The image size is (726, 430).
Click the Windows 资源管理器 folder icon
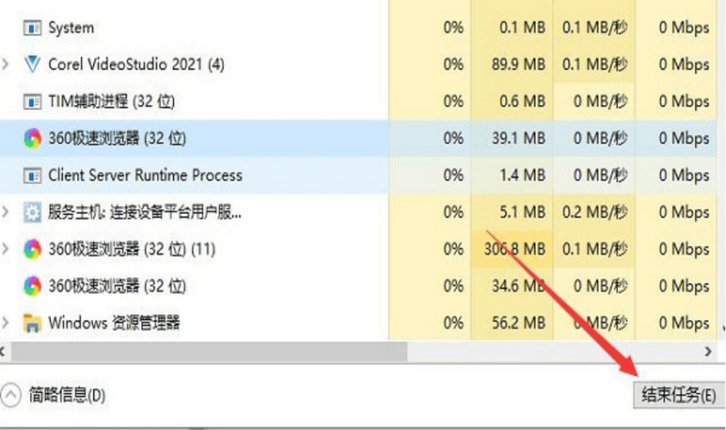point(32,323)
